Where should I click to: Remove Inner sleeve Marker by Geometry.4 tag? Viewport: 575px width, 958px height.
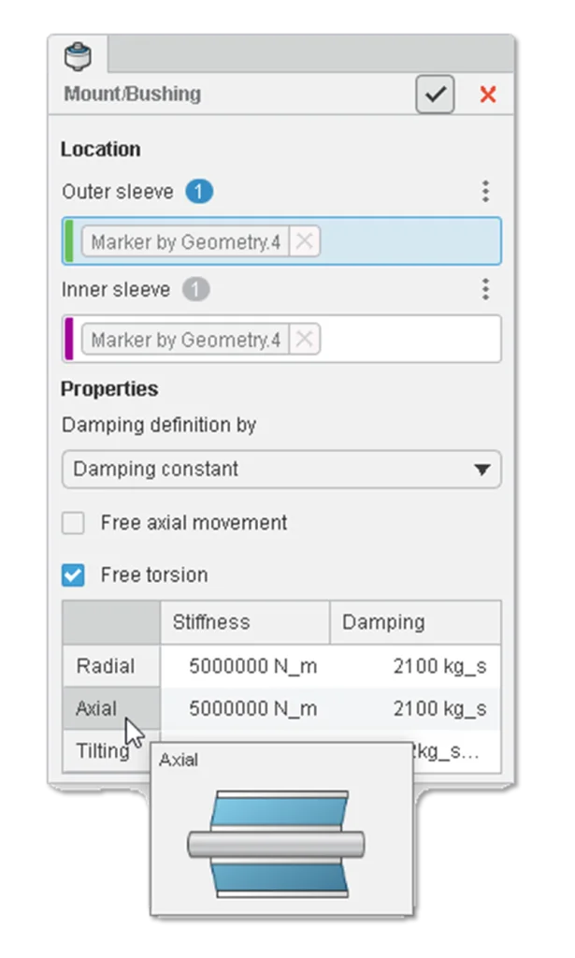pos(304,340)
